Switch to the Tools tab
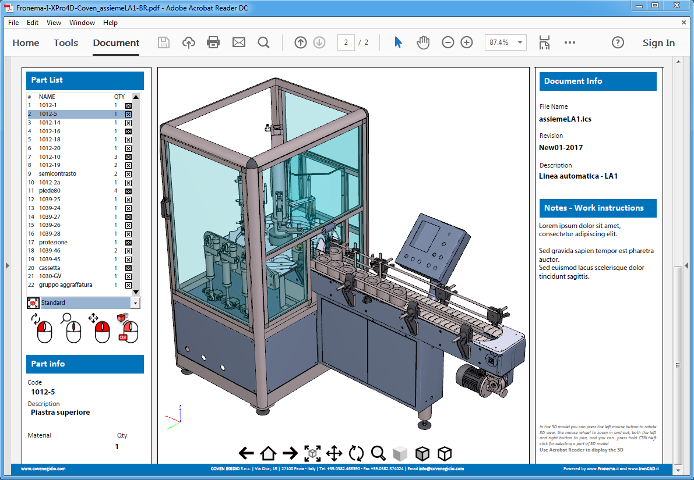 [x=66, y=42]
